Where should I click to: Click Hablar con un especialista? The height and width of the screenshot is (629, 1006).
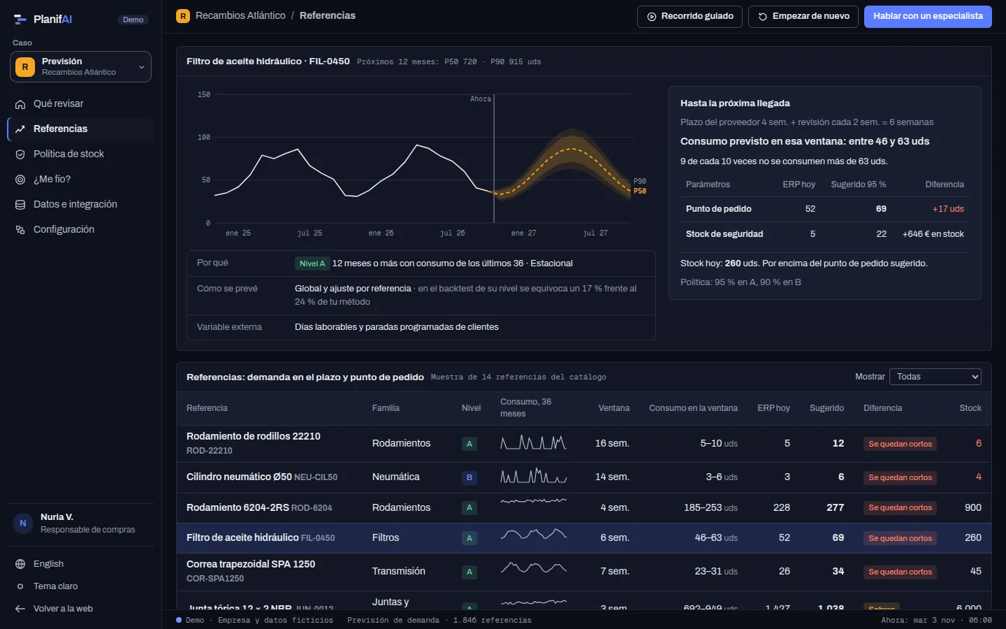[928, 17]
